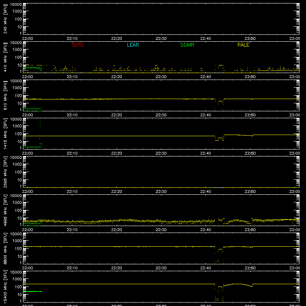
Task: Click the yellow PALE station label
Action: 243,45
